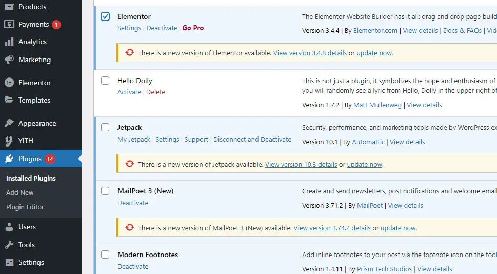Deactivate the Elementor plugin
The width and height of the screenshot is (497, 274).
[162, 28]
